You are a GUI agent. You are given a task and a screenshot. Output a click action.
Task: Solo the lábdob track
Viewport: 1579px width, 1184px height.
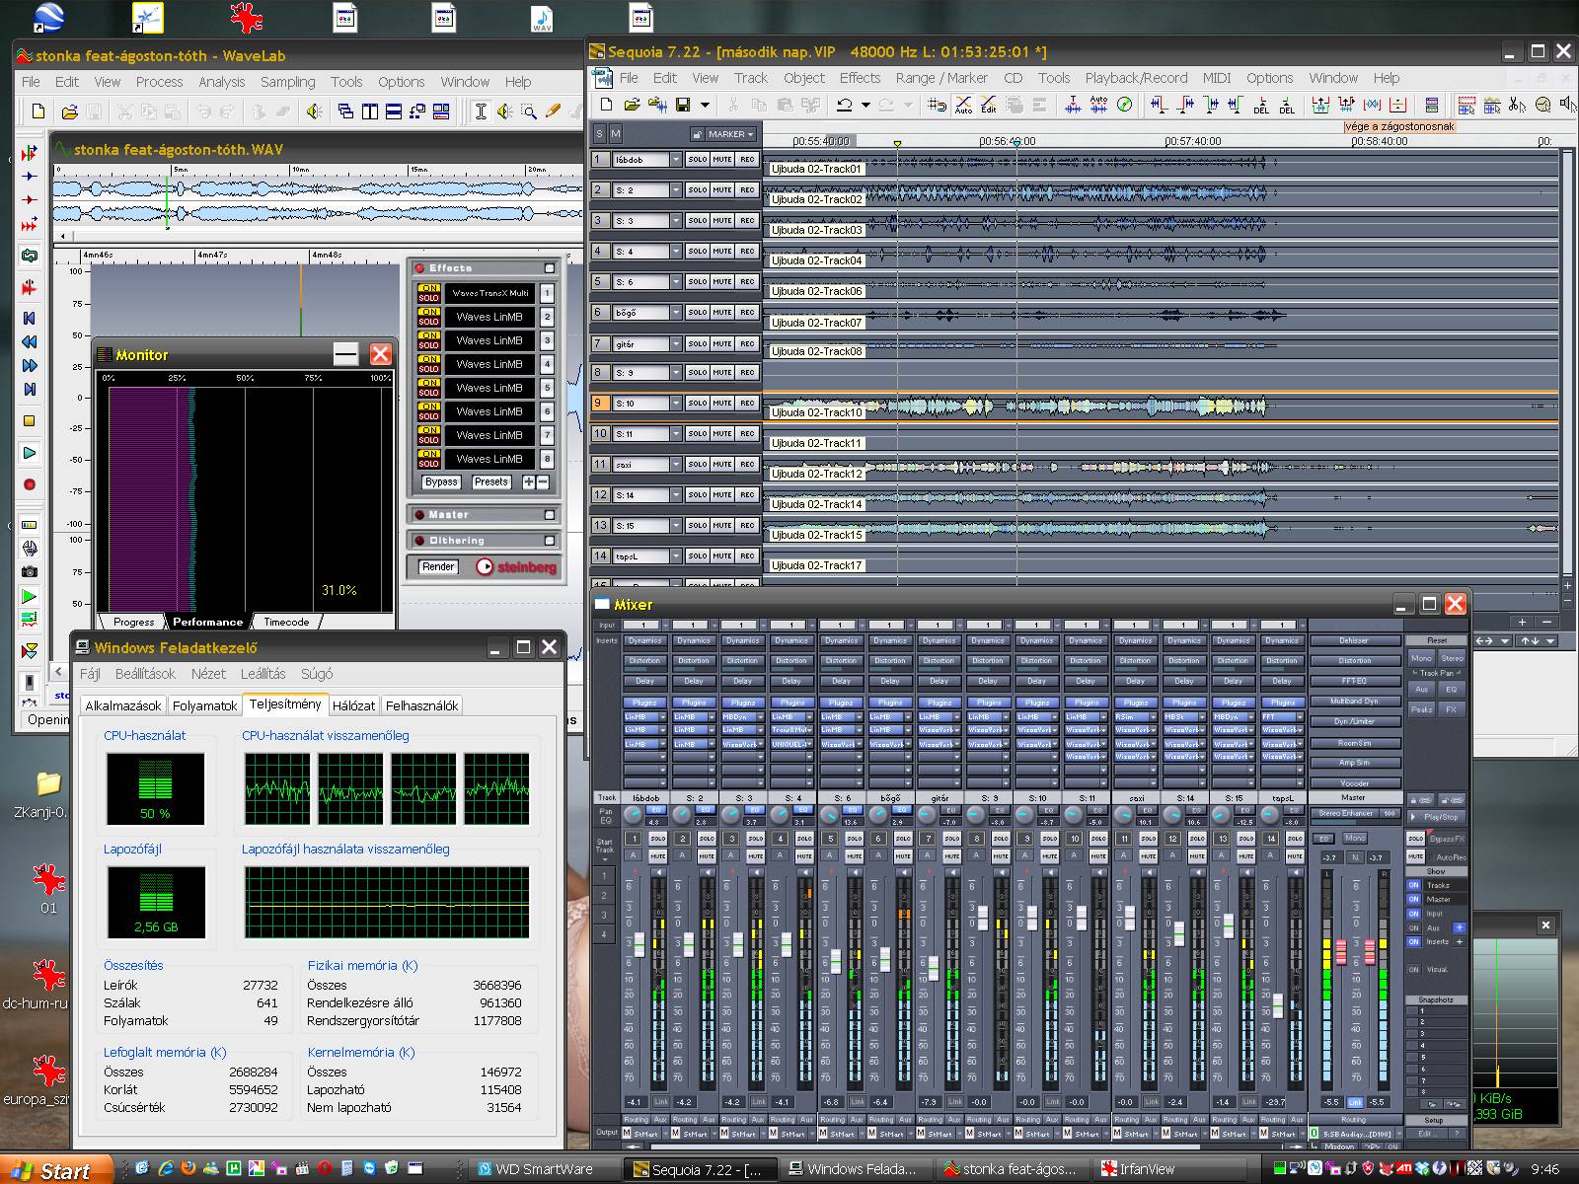697,159
